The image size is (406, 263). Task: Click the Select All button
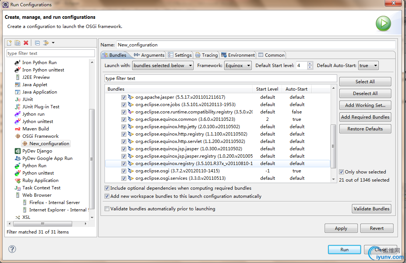point(365,82)
